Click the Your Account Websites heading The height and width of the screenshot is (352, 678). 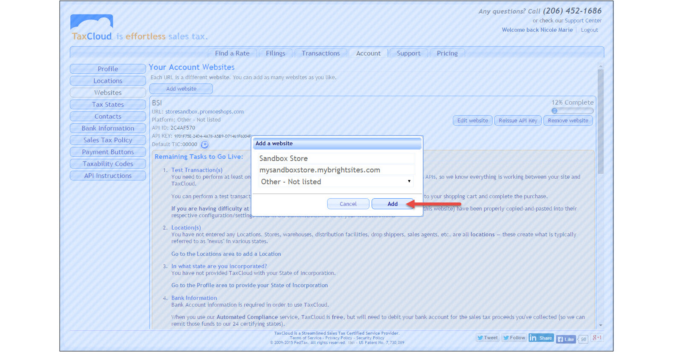tap(191, 67)
